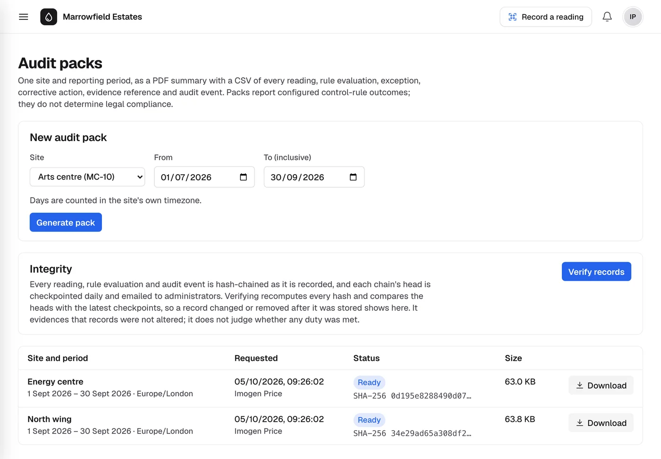Click the download arrow icon for North wing
The width and height of the screenshot is (661, 459).
point(580,423)
